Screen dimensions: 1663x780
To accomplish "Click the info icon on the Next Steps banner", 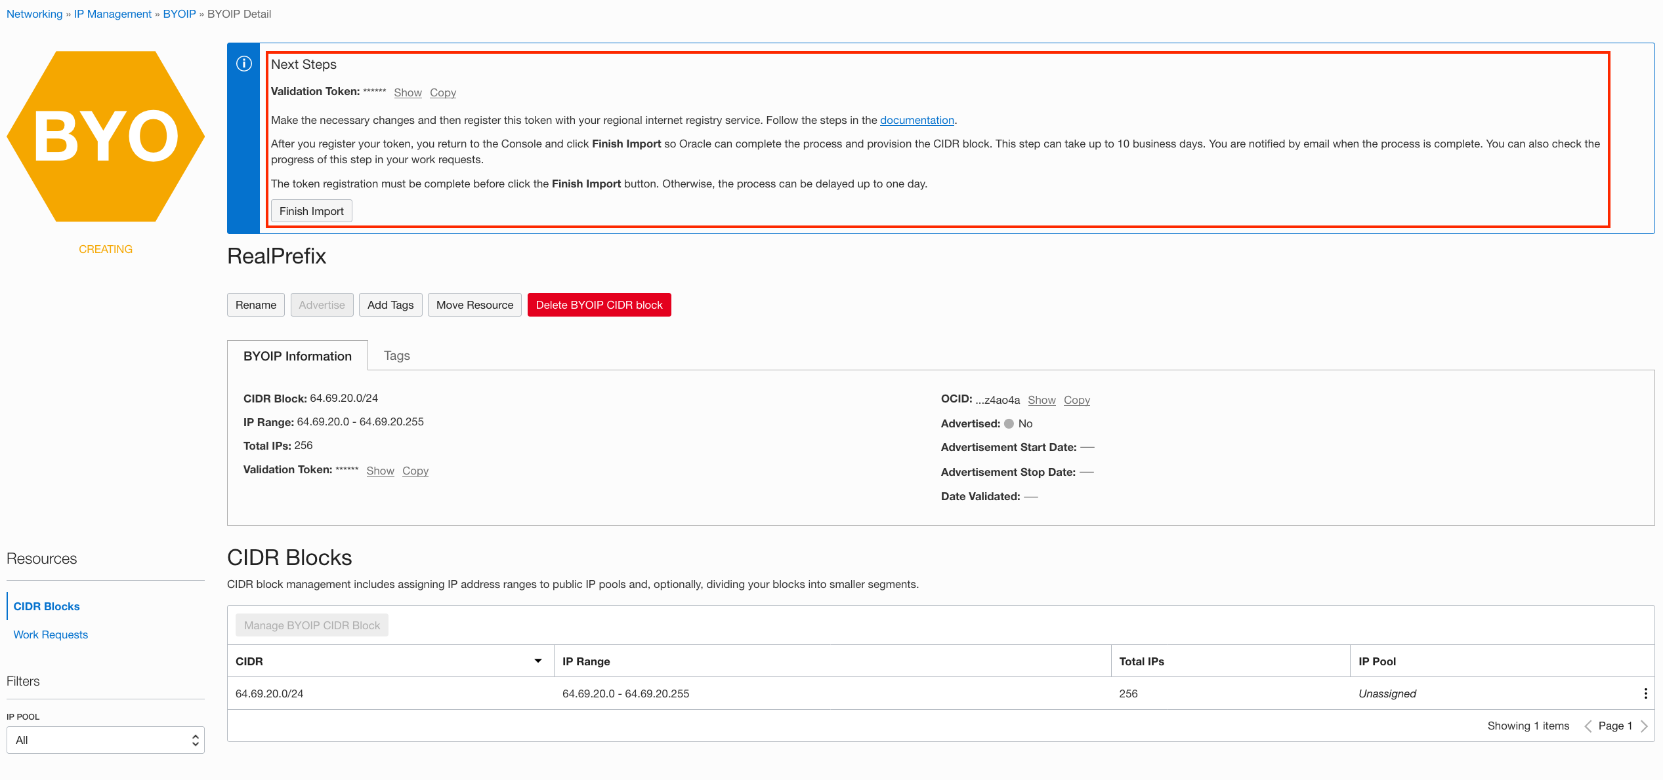I will 243,64.
